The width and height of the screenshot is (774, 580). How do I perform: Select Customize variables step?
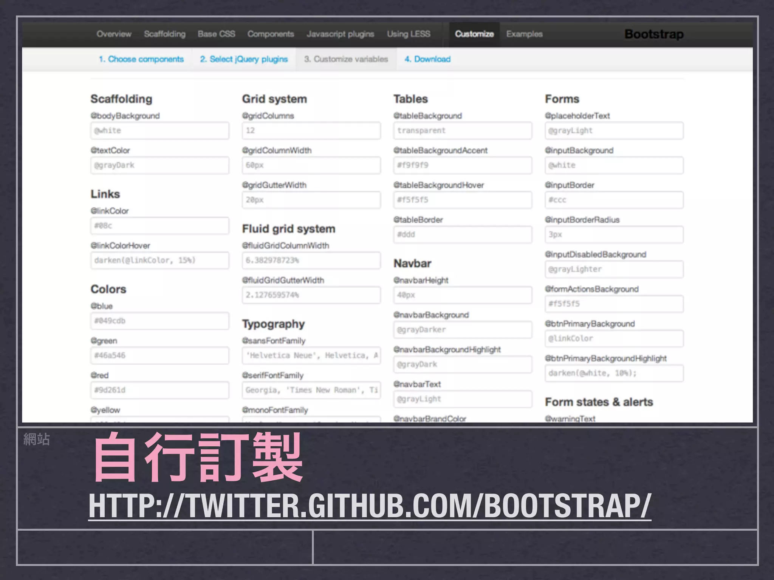point(346,59)
